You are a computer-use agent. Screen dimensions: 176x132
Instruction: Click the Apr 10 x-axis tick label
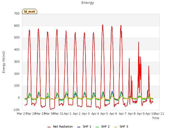150,114
